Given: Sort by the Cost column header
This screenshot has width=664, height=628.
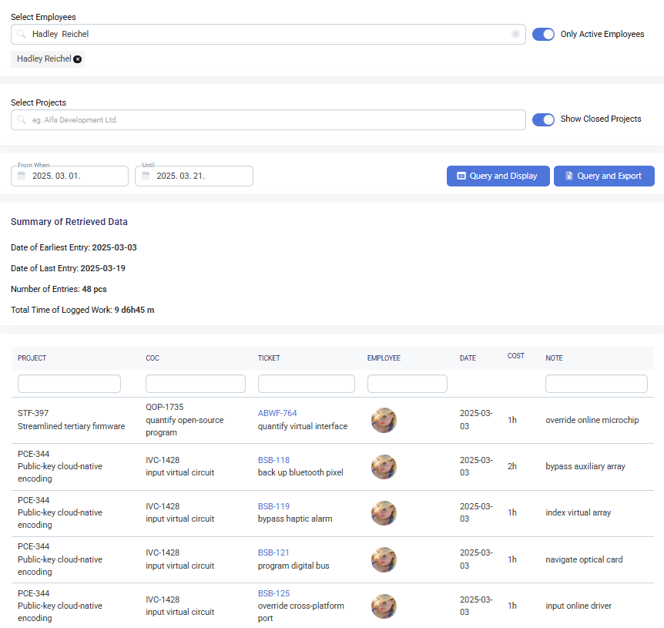Looking at the screenshot, I should (515, 356).
